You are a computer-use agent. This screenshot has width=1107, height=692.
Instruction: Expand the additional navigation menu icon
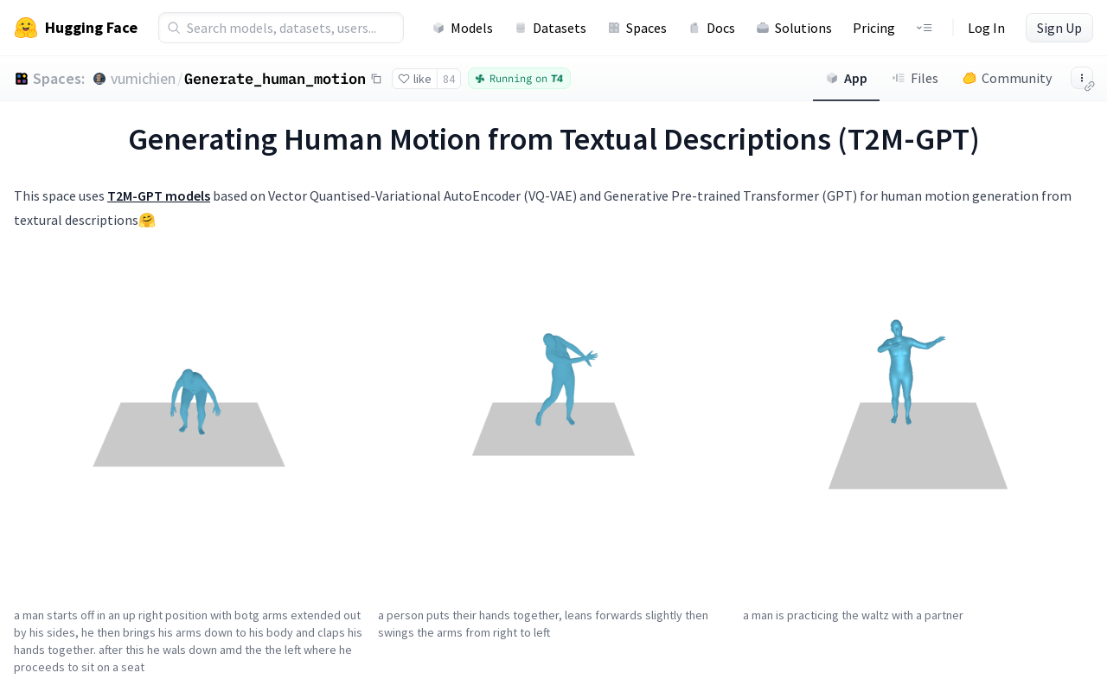click(925, 28)
